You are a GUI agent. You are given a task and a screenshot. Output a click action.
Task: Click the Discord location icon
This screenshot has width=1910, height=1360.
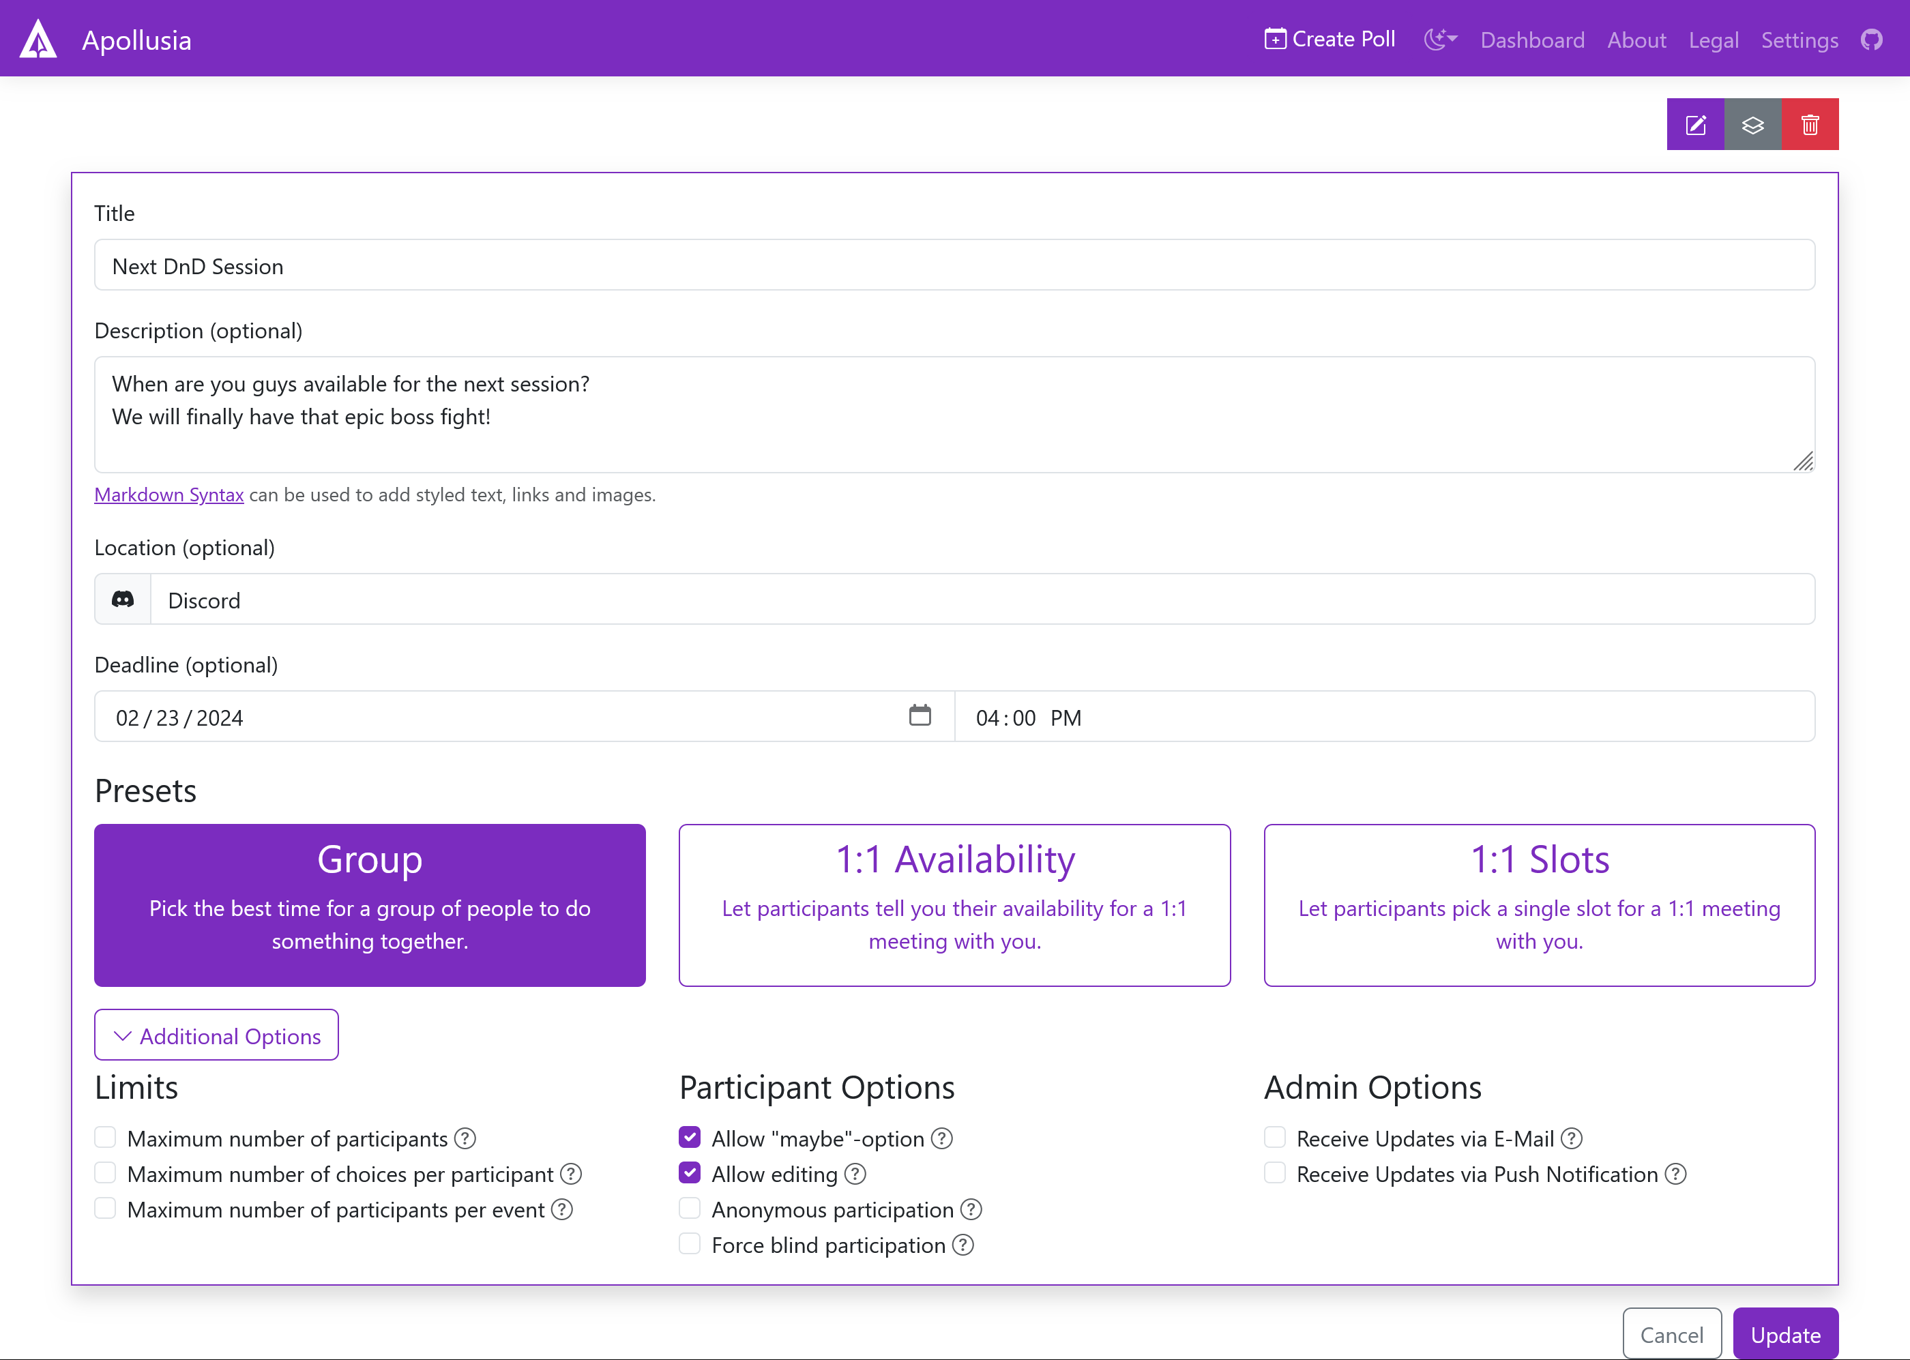123,600
